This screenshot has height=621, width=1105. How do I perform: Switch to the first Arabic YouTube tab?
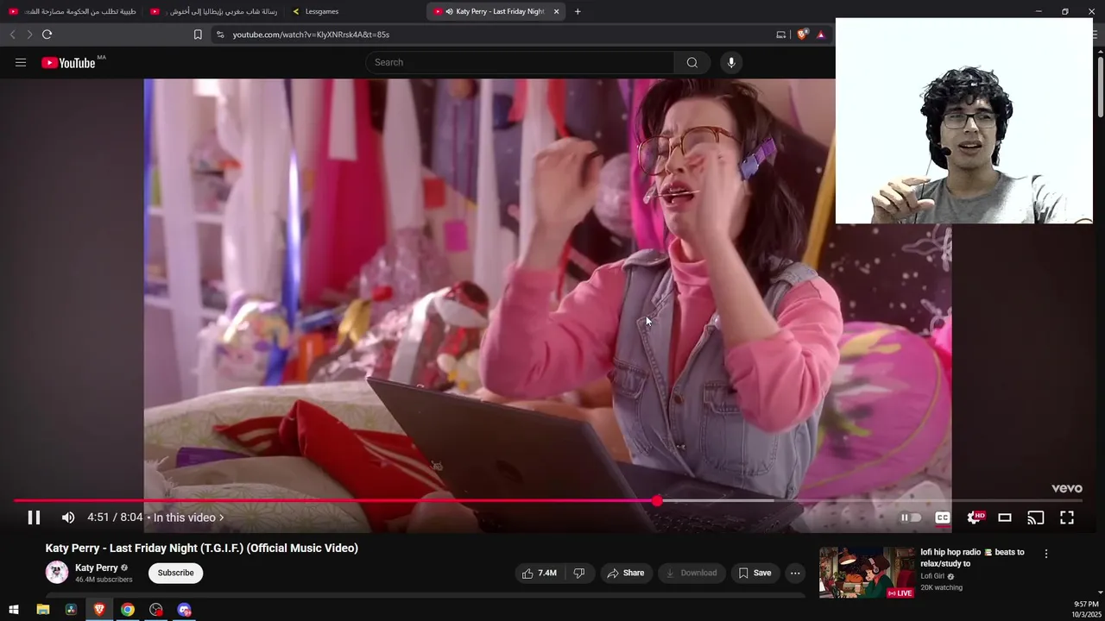tap(73, 11)
